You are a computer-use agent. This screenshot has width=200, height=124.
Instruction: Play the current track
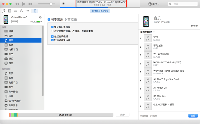click(23, 4)
